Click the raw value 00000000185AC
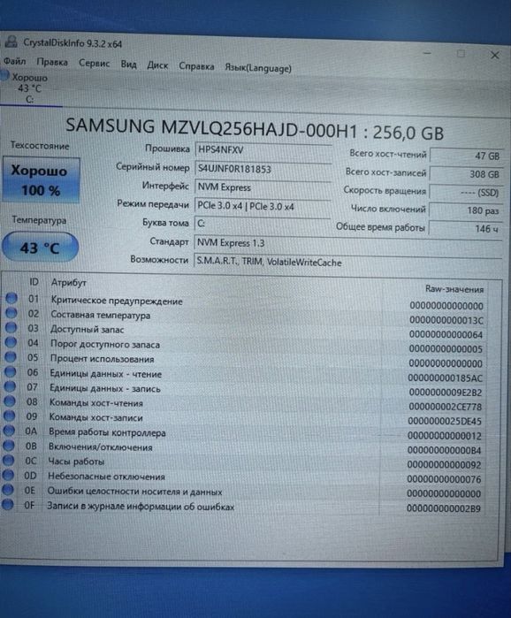This screenshot has height=618, width=511. pos(445,378)
